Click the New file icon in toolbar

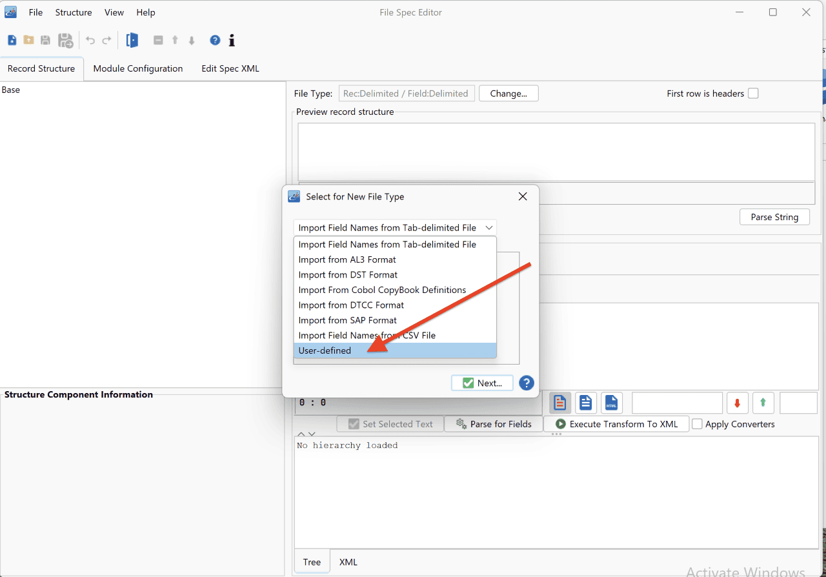(12, 41)
